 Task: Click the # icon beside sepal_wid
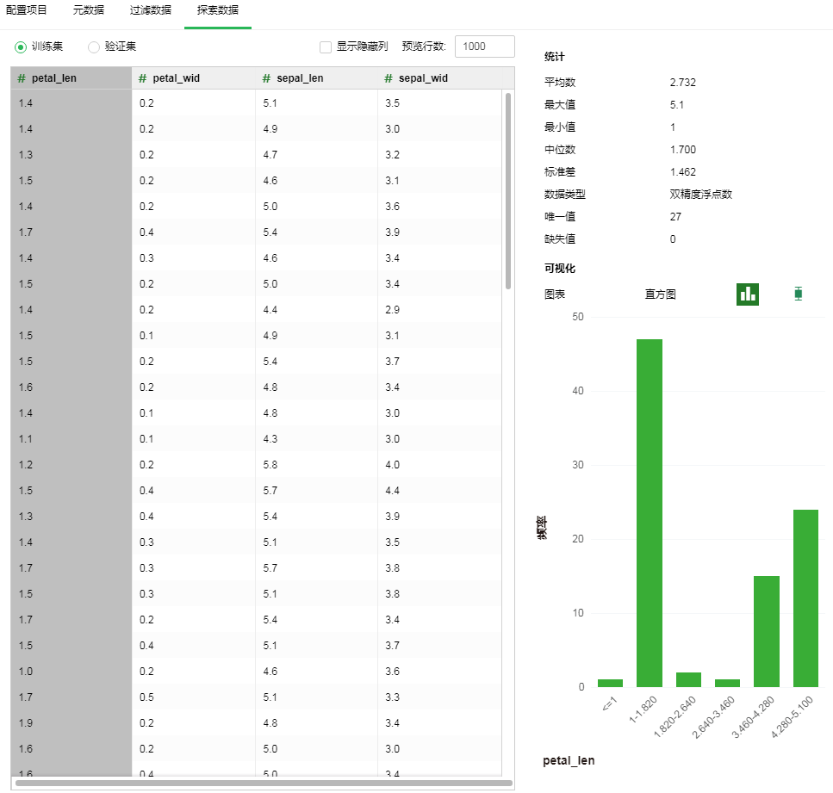click(389, 78)
